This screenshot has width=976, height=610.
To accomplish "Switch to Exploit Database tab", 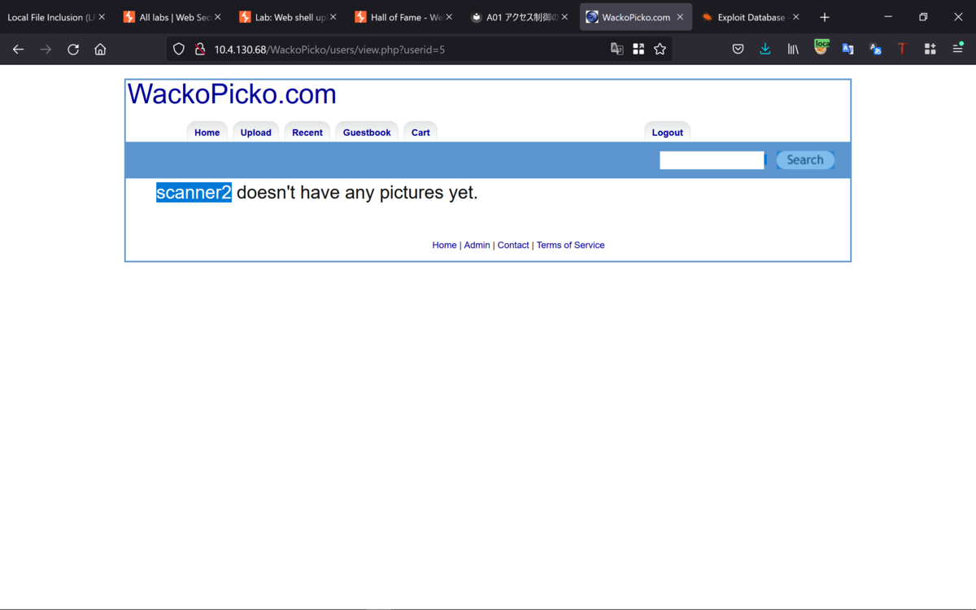I will (x=743, y=17).
